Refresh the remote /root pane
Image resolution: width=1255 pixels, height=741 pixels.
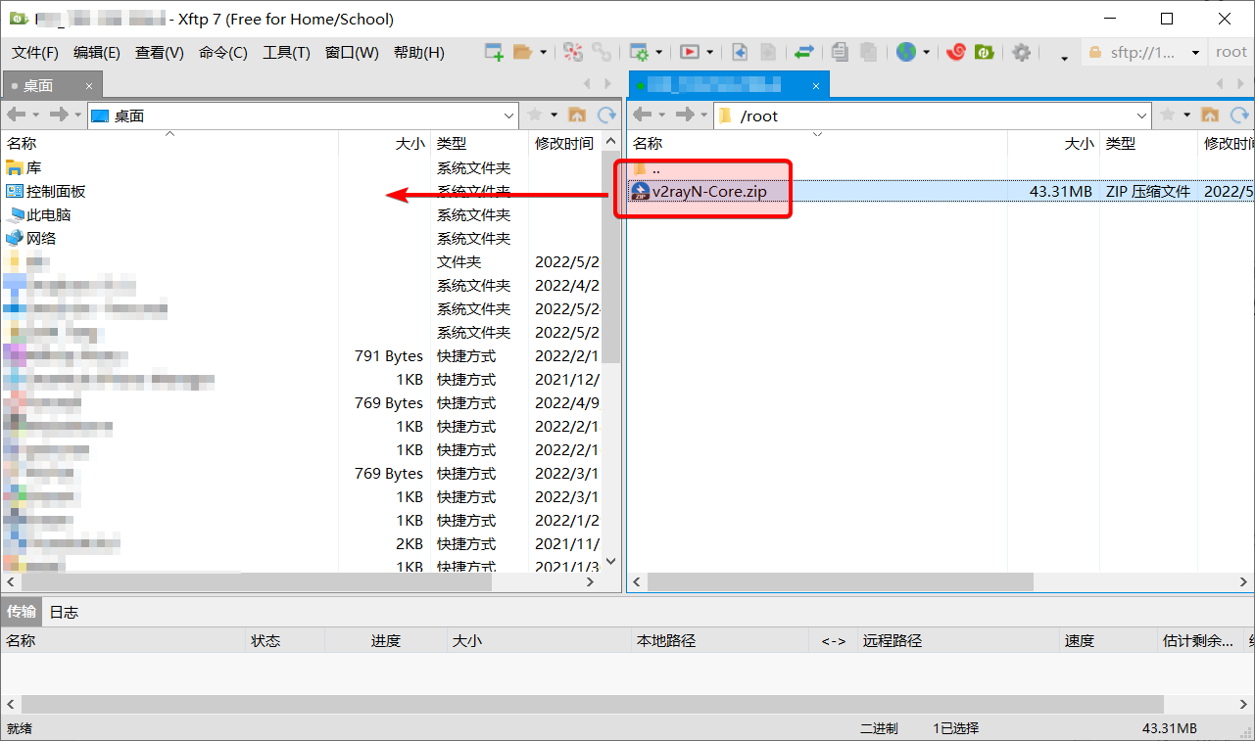click(x=1239, y=116)
